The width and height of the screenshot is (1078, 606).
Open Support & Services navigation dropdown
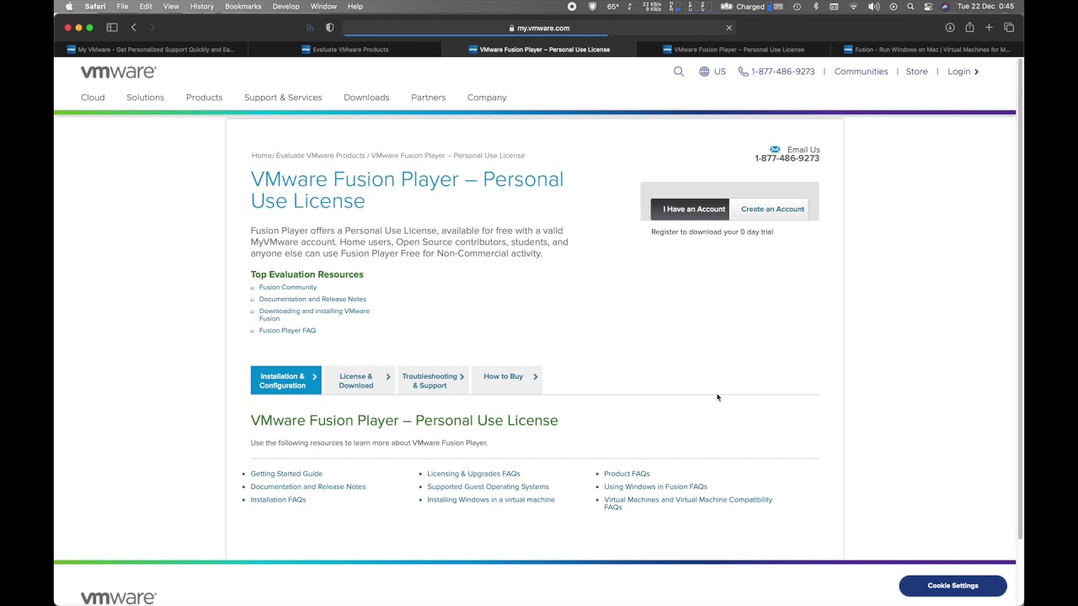click(x=283, y=98)
